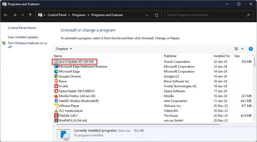Click View installed updates link

pos(23,37)
